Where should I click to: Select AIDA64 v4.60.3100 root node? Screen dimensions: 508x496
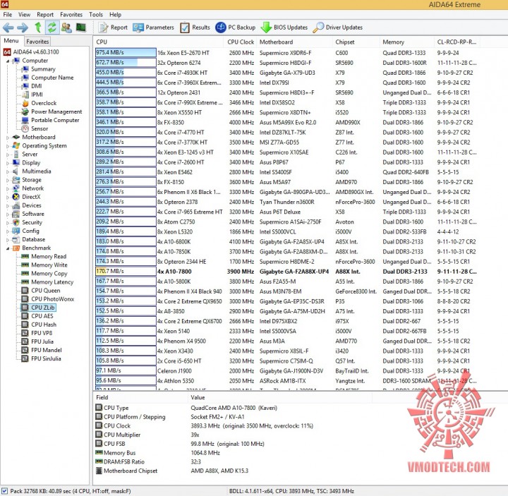[x=36, y=52]
